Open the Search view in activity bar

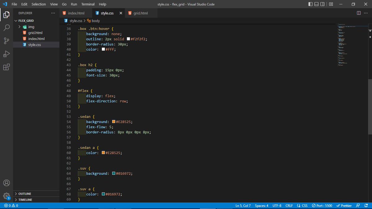point(6,28)
